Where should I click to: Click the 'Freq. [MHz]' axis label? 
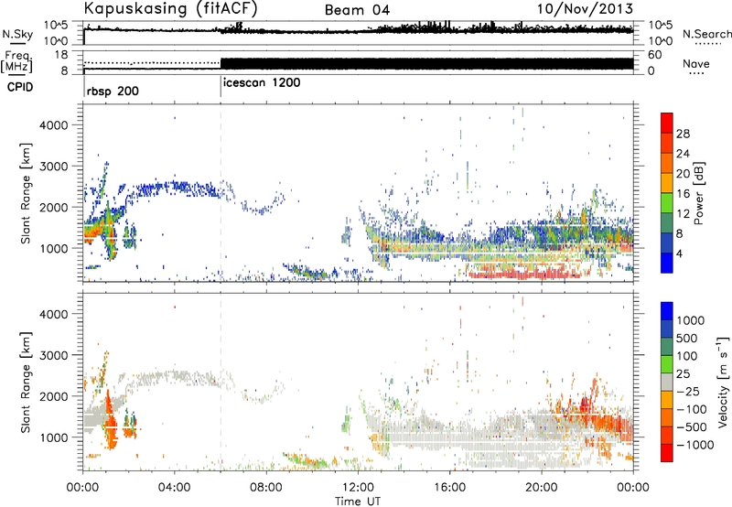click(16, 62)
